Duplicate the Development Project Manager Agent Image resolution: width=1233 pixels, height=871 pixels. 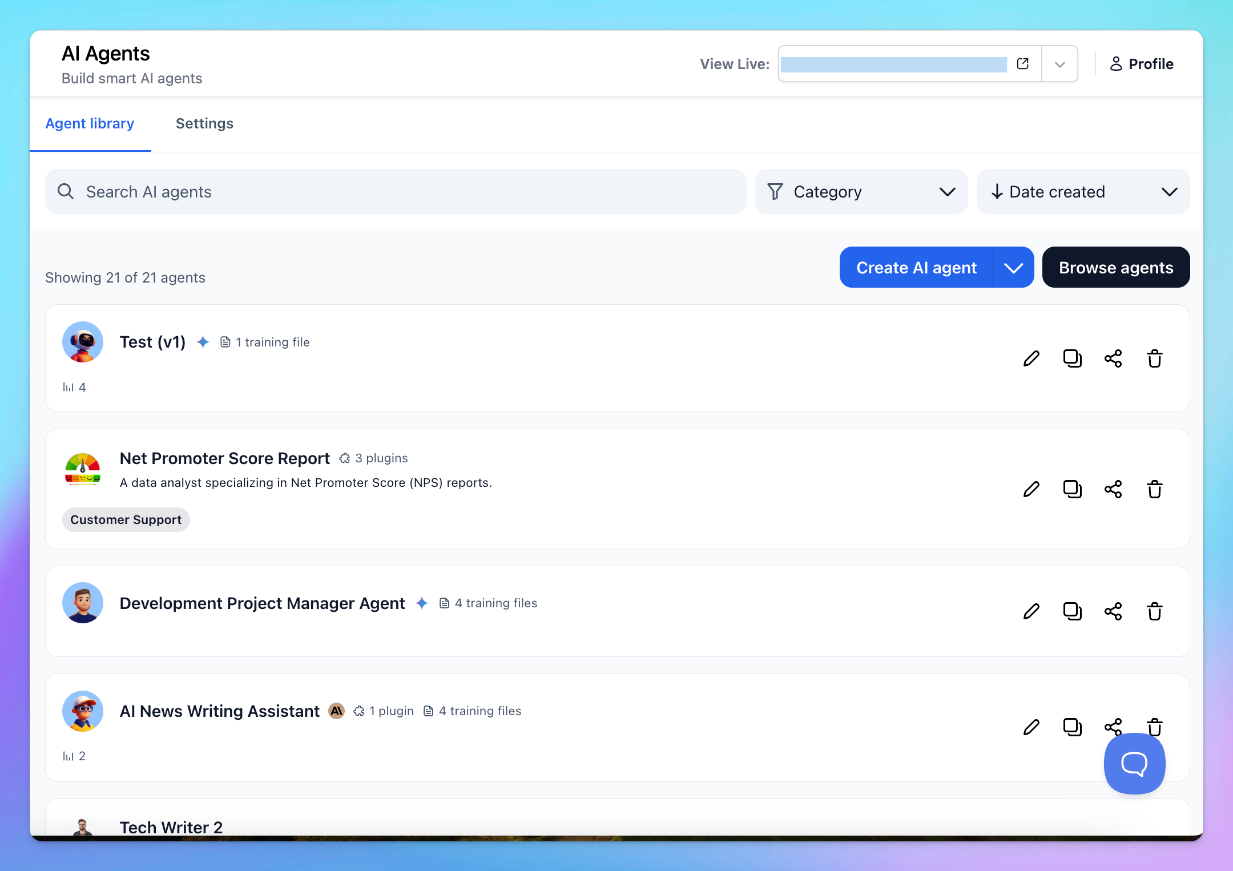[1072, 611]
